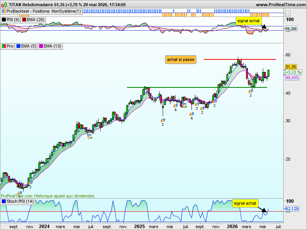Open the Prix price series label
Image resolution: width=307 pixels, height=230 pixels.
click(8, 46)
